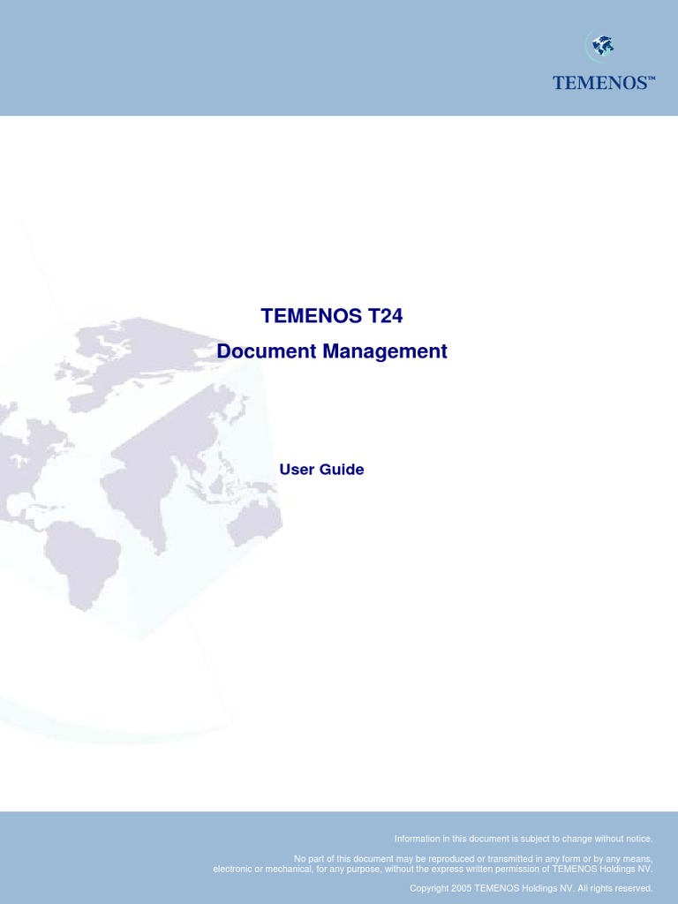Click the Temenos globe logo icon
The width and height of the screenshot is (678, 904).
click(600, 46)
